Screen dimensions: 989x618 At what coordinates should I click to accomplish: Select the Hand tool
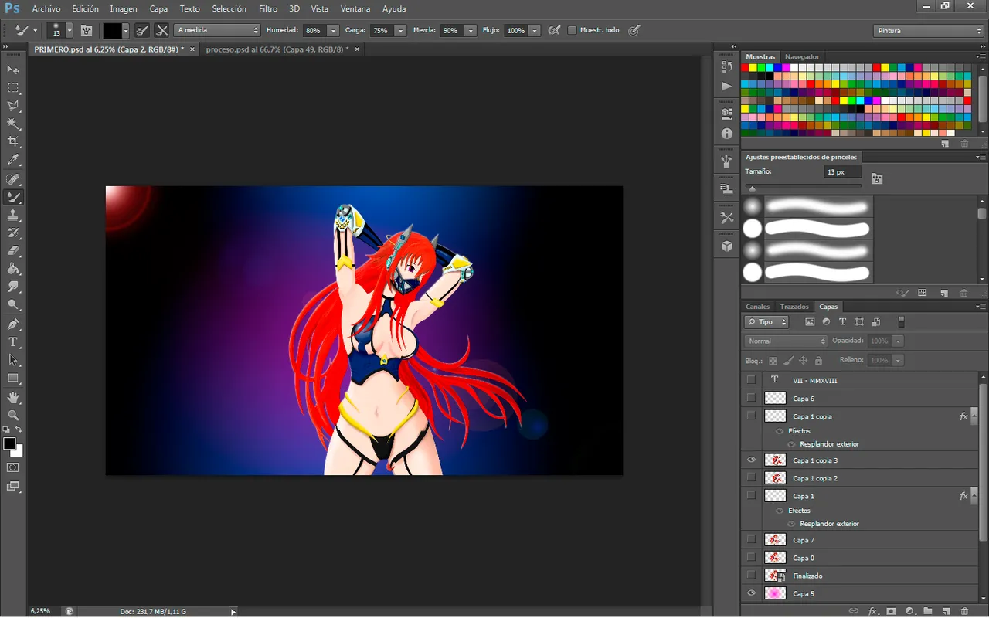[x=13, y=397]
